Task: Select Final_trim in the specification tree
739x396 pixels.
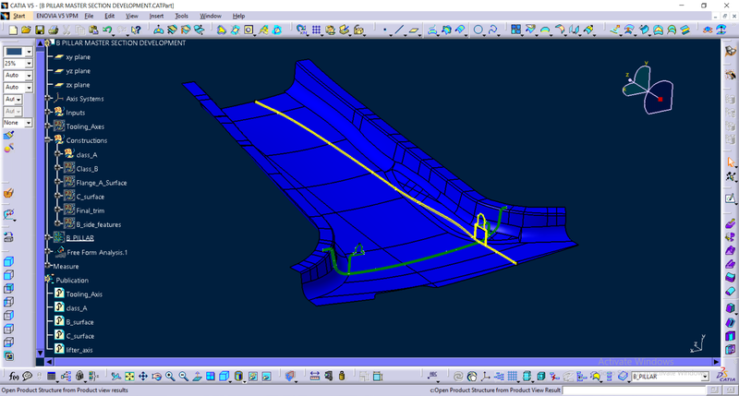Action: point(91,210)
